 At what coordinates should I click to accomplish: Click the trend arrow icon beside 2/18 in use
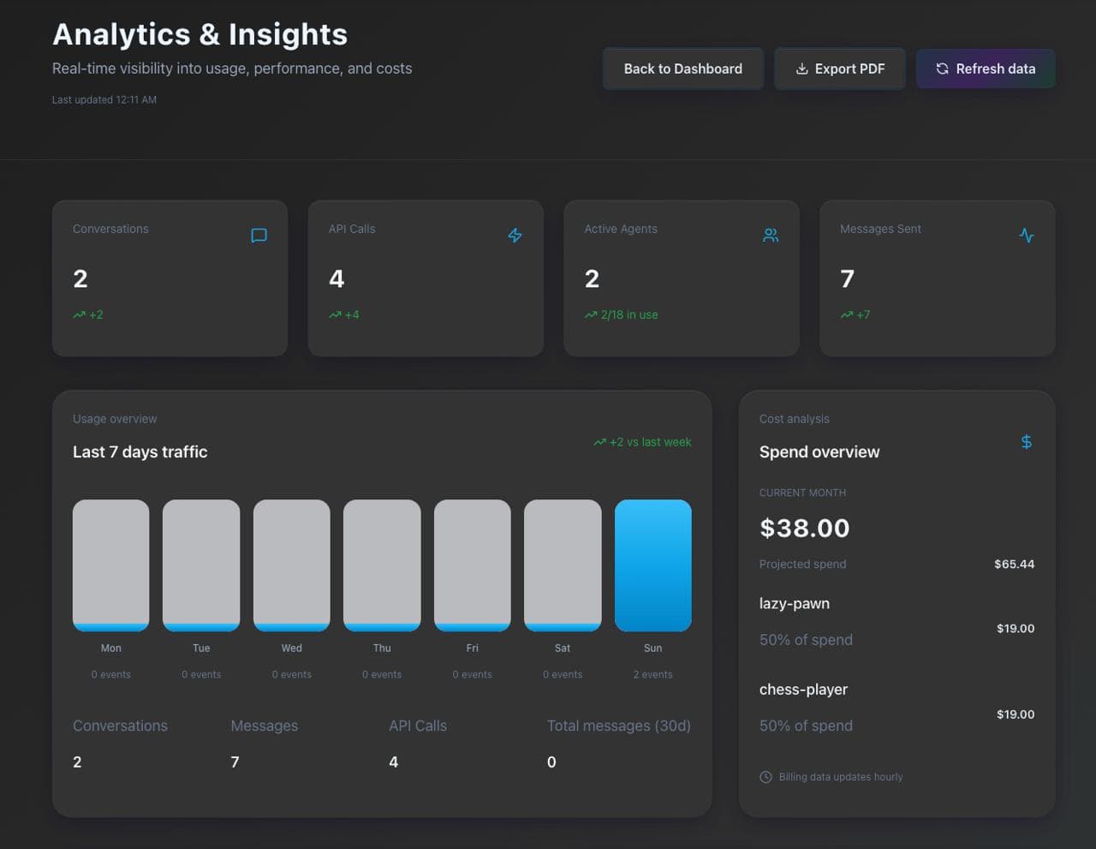[591, 315]
